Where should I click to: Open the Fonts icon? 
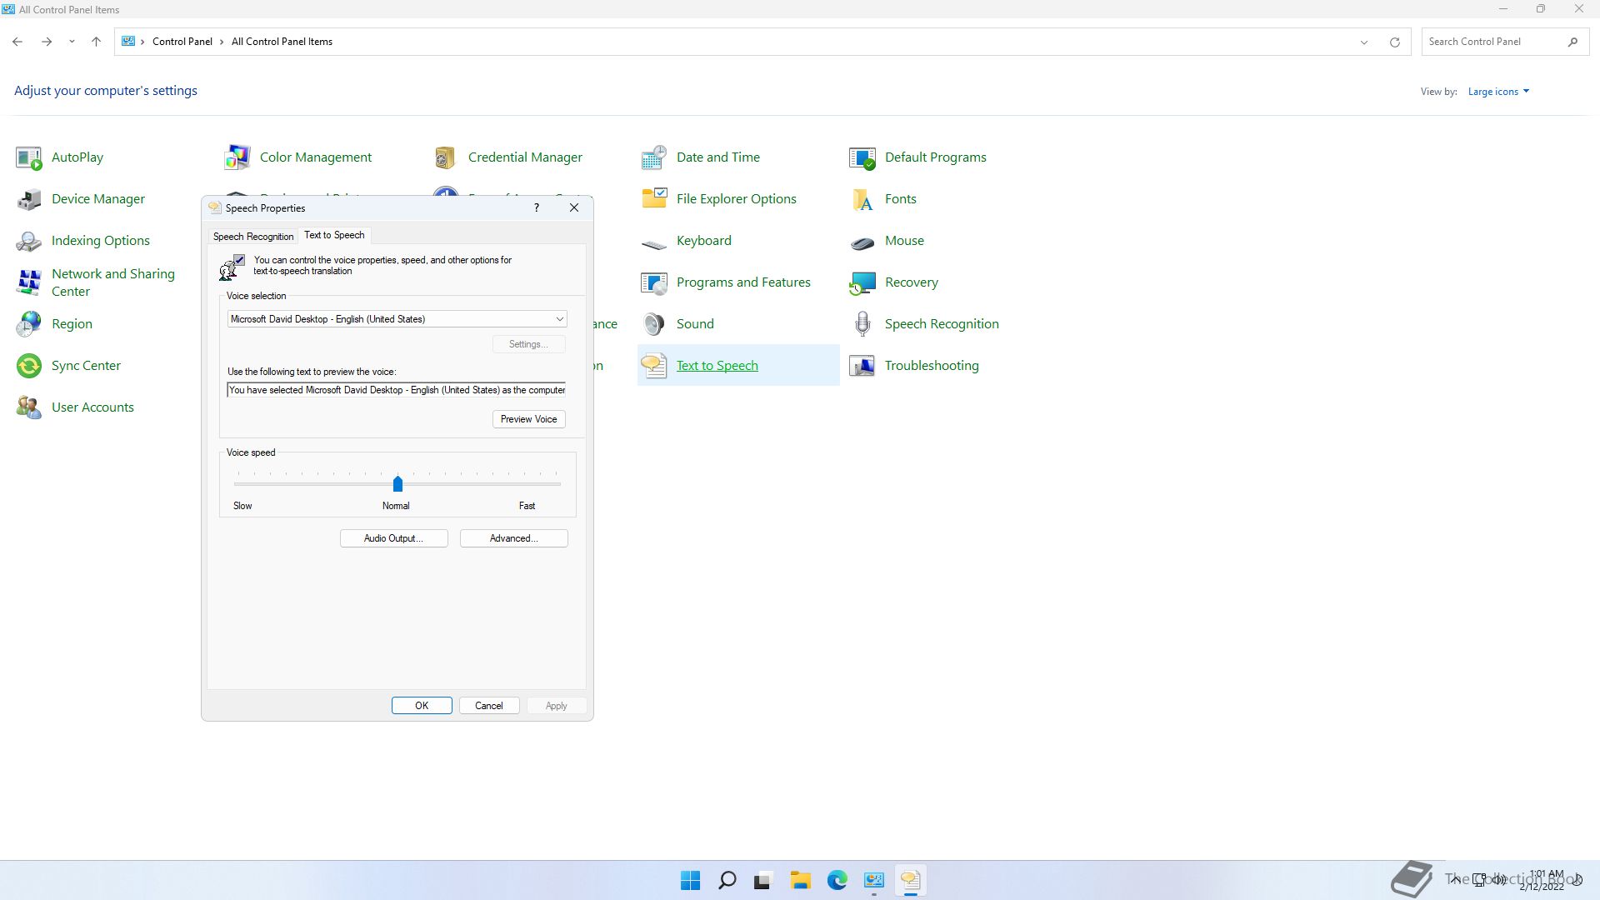pos(862,199)
